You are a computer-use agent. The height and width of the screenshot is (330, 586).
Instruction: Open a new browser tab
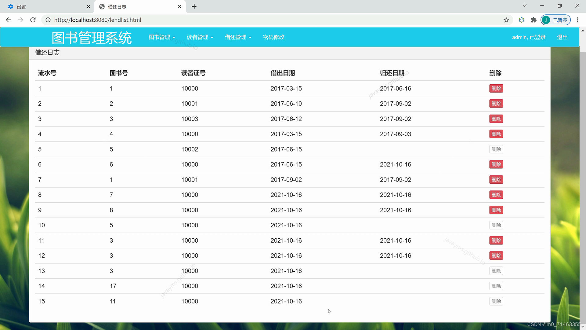(x=194, y=6)
